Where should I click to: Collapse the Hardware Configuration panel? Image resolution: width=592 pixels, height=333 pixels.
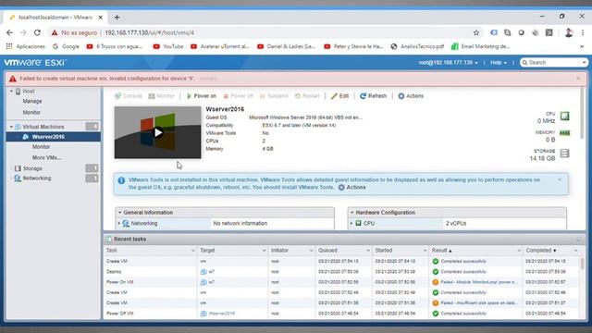point(351,213)
